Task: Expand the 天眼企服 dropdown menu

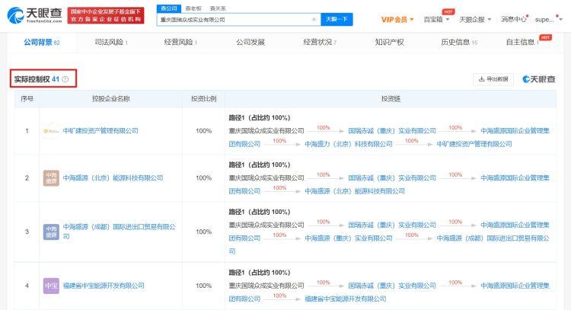Action: coord(475,20)
